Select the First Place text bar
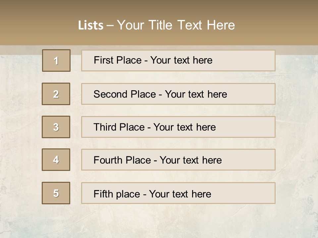Viewport: 318px width, 238px height. pyautogui.click(x=178, y=60)
